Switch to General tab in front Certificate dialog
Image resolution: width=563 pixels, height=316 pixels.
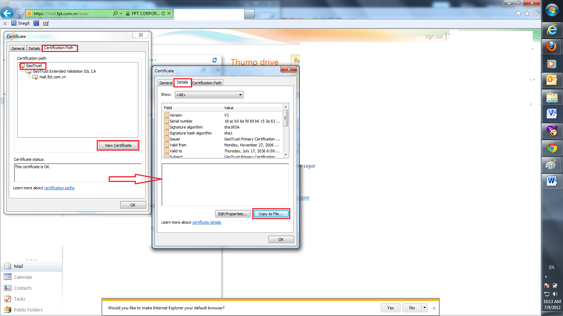point(166,83)
